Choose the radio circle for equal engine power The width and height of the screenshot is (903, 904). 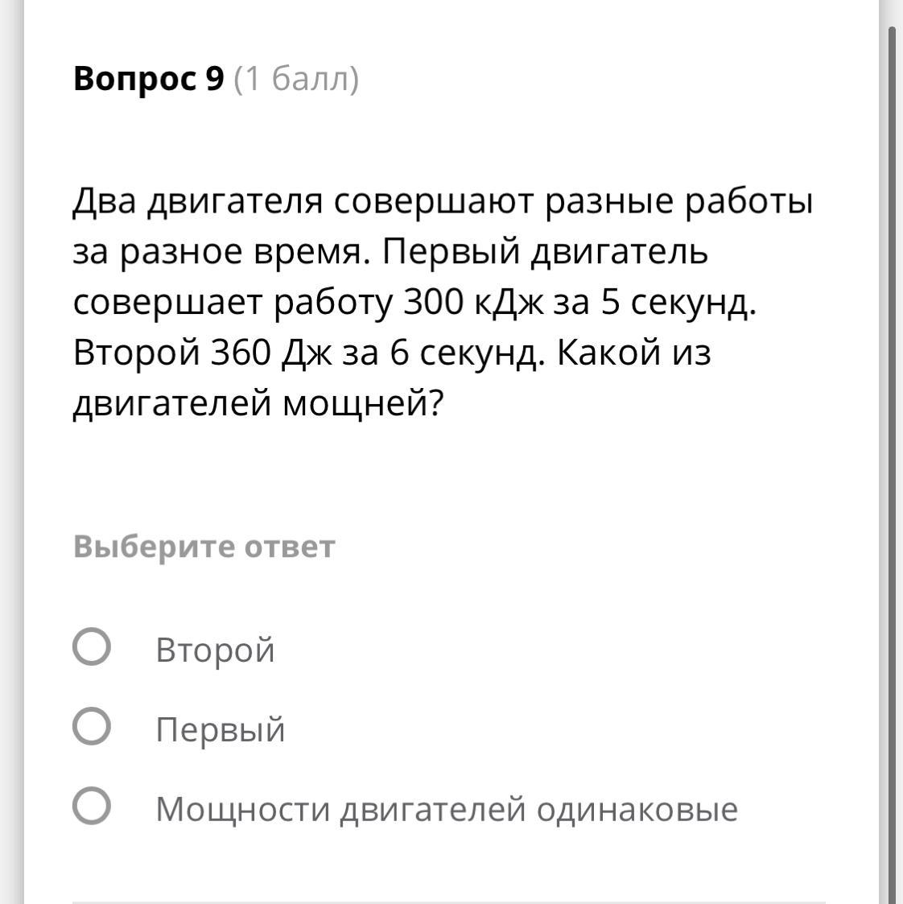pyautogui.click(x=92, y=806)
